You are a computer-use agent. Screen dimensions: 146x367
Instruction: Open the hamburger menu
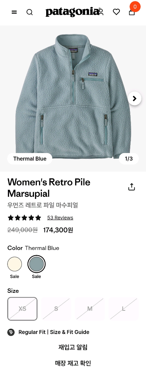(x=14, y=12)
